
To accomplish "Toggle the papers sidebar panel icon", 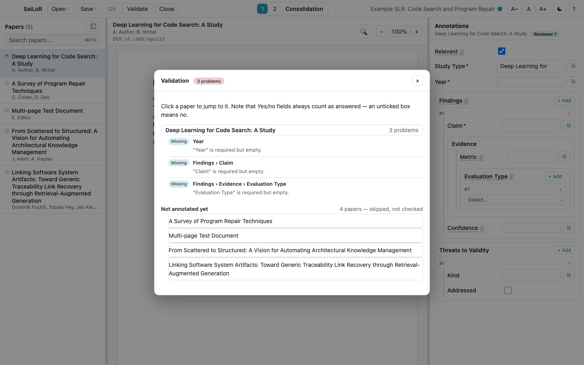I will tap(93, 26).
